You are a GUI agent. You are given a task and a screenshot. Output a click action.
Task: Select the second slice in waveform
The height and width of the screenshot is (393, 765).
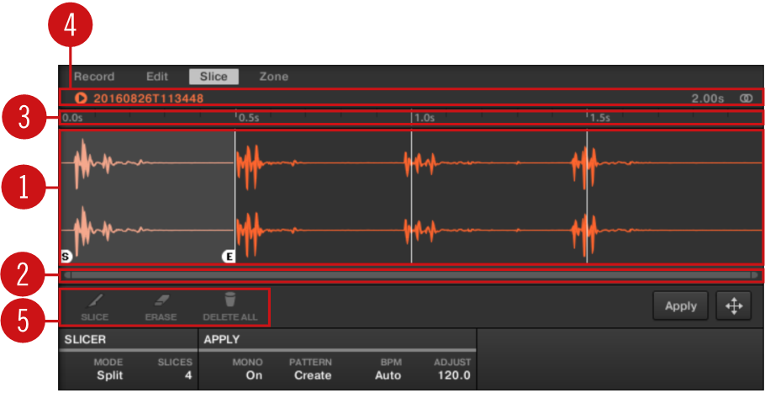323,198
